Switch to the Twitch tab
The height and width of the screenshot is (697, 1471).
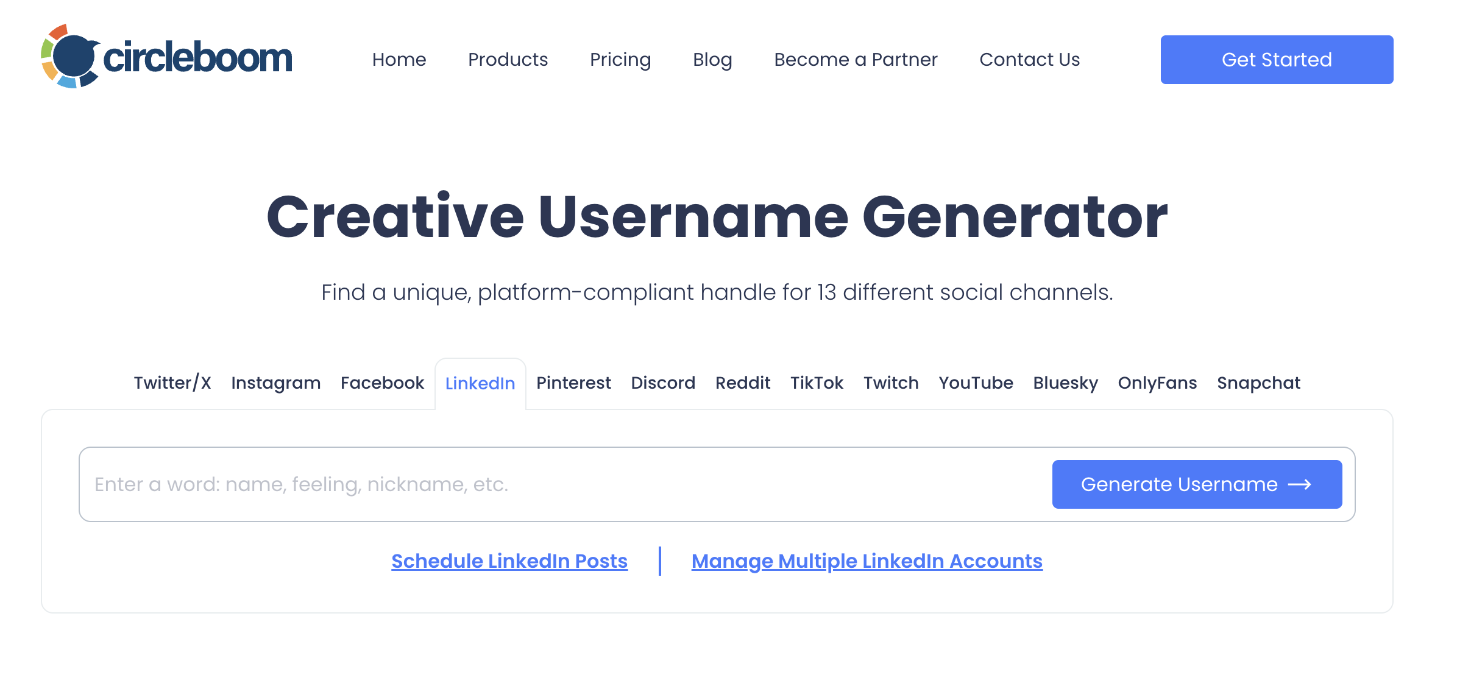pos(891,383)
